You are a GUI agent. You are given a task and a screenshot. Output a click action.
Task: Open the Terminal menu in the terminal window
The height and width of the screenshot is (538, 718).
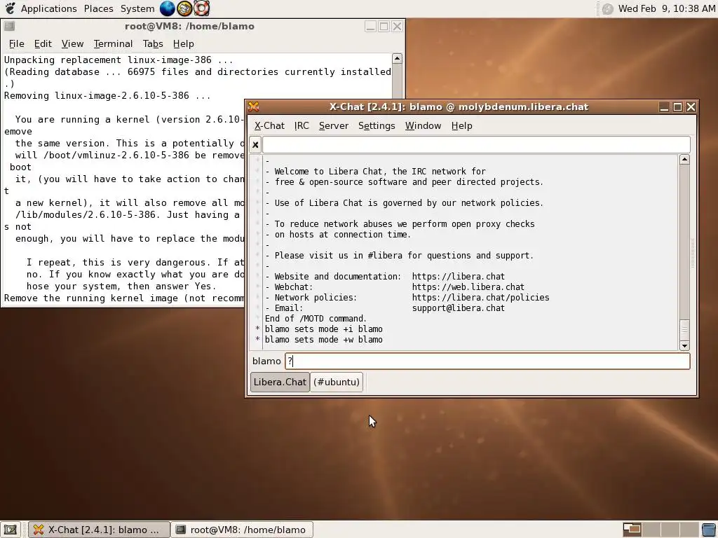[113, 44]
